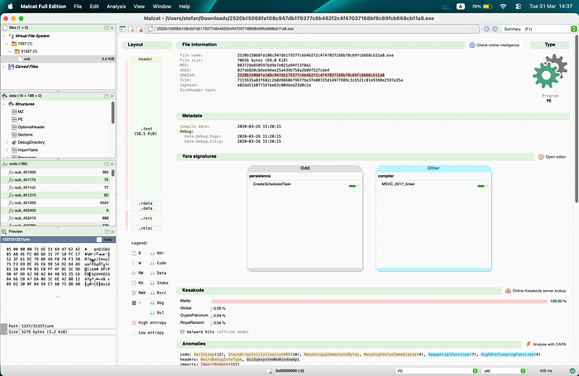Select the OptionalHeader structure
This screenshot has width=579, height=376.
click(x=31, y=127)
